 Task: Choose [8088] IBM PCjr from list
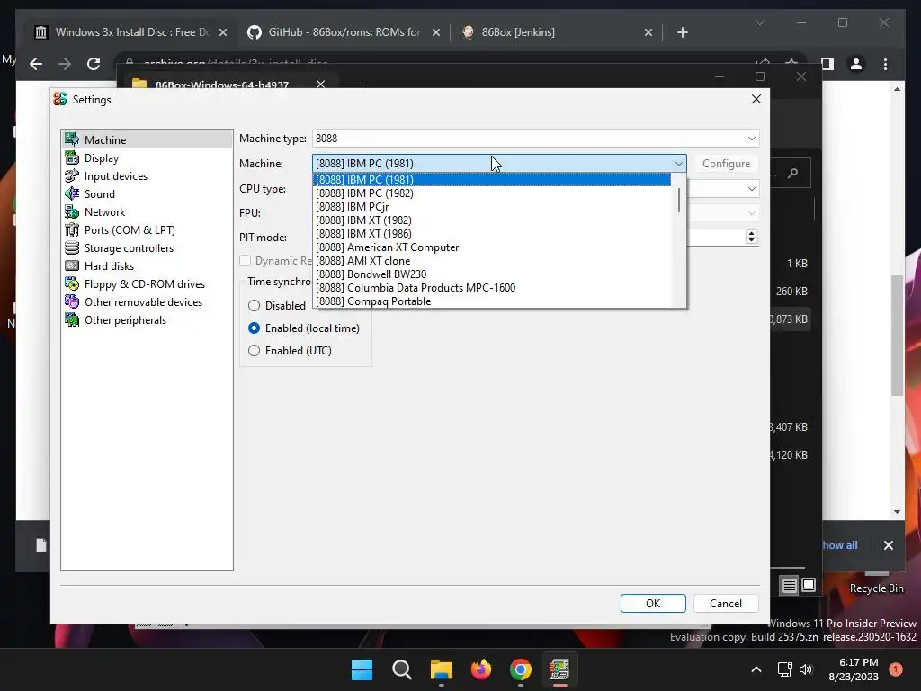pos(492,207)
